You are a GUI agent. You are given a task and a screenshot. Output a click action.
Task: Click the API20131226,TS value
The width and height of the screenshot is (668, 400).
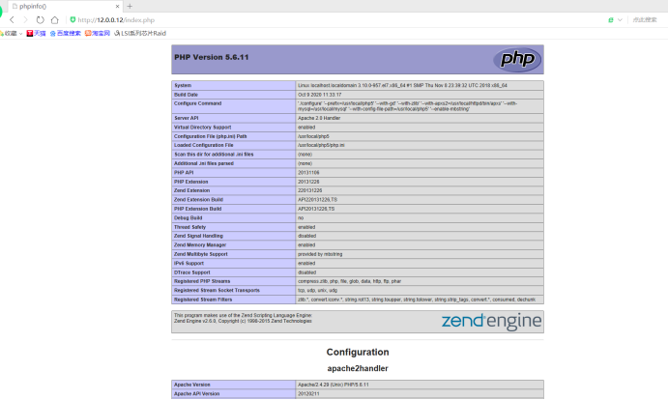tap(316, 209)
